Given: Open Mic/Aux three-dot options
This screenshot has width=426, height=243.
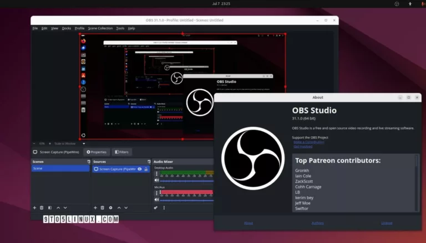Looking at the screenshot, I should [x=156, y=193].
